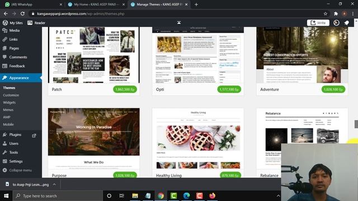Open the green Camtasia taskbar icon

coord(173,196)
